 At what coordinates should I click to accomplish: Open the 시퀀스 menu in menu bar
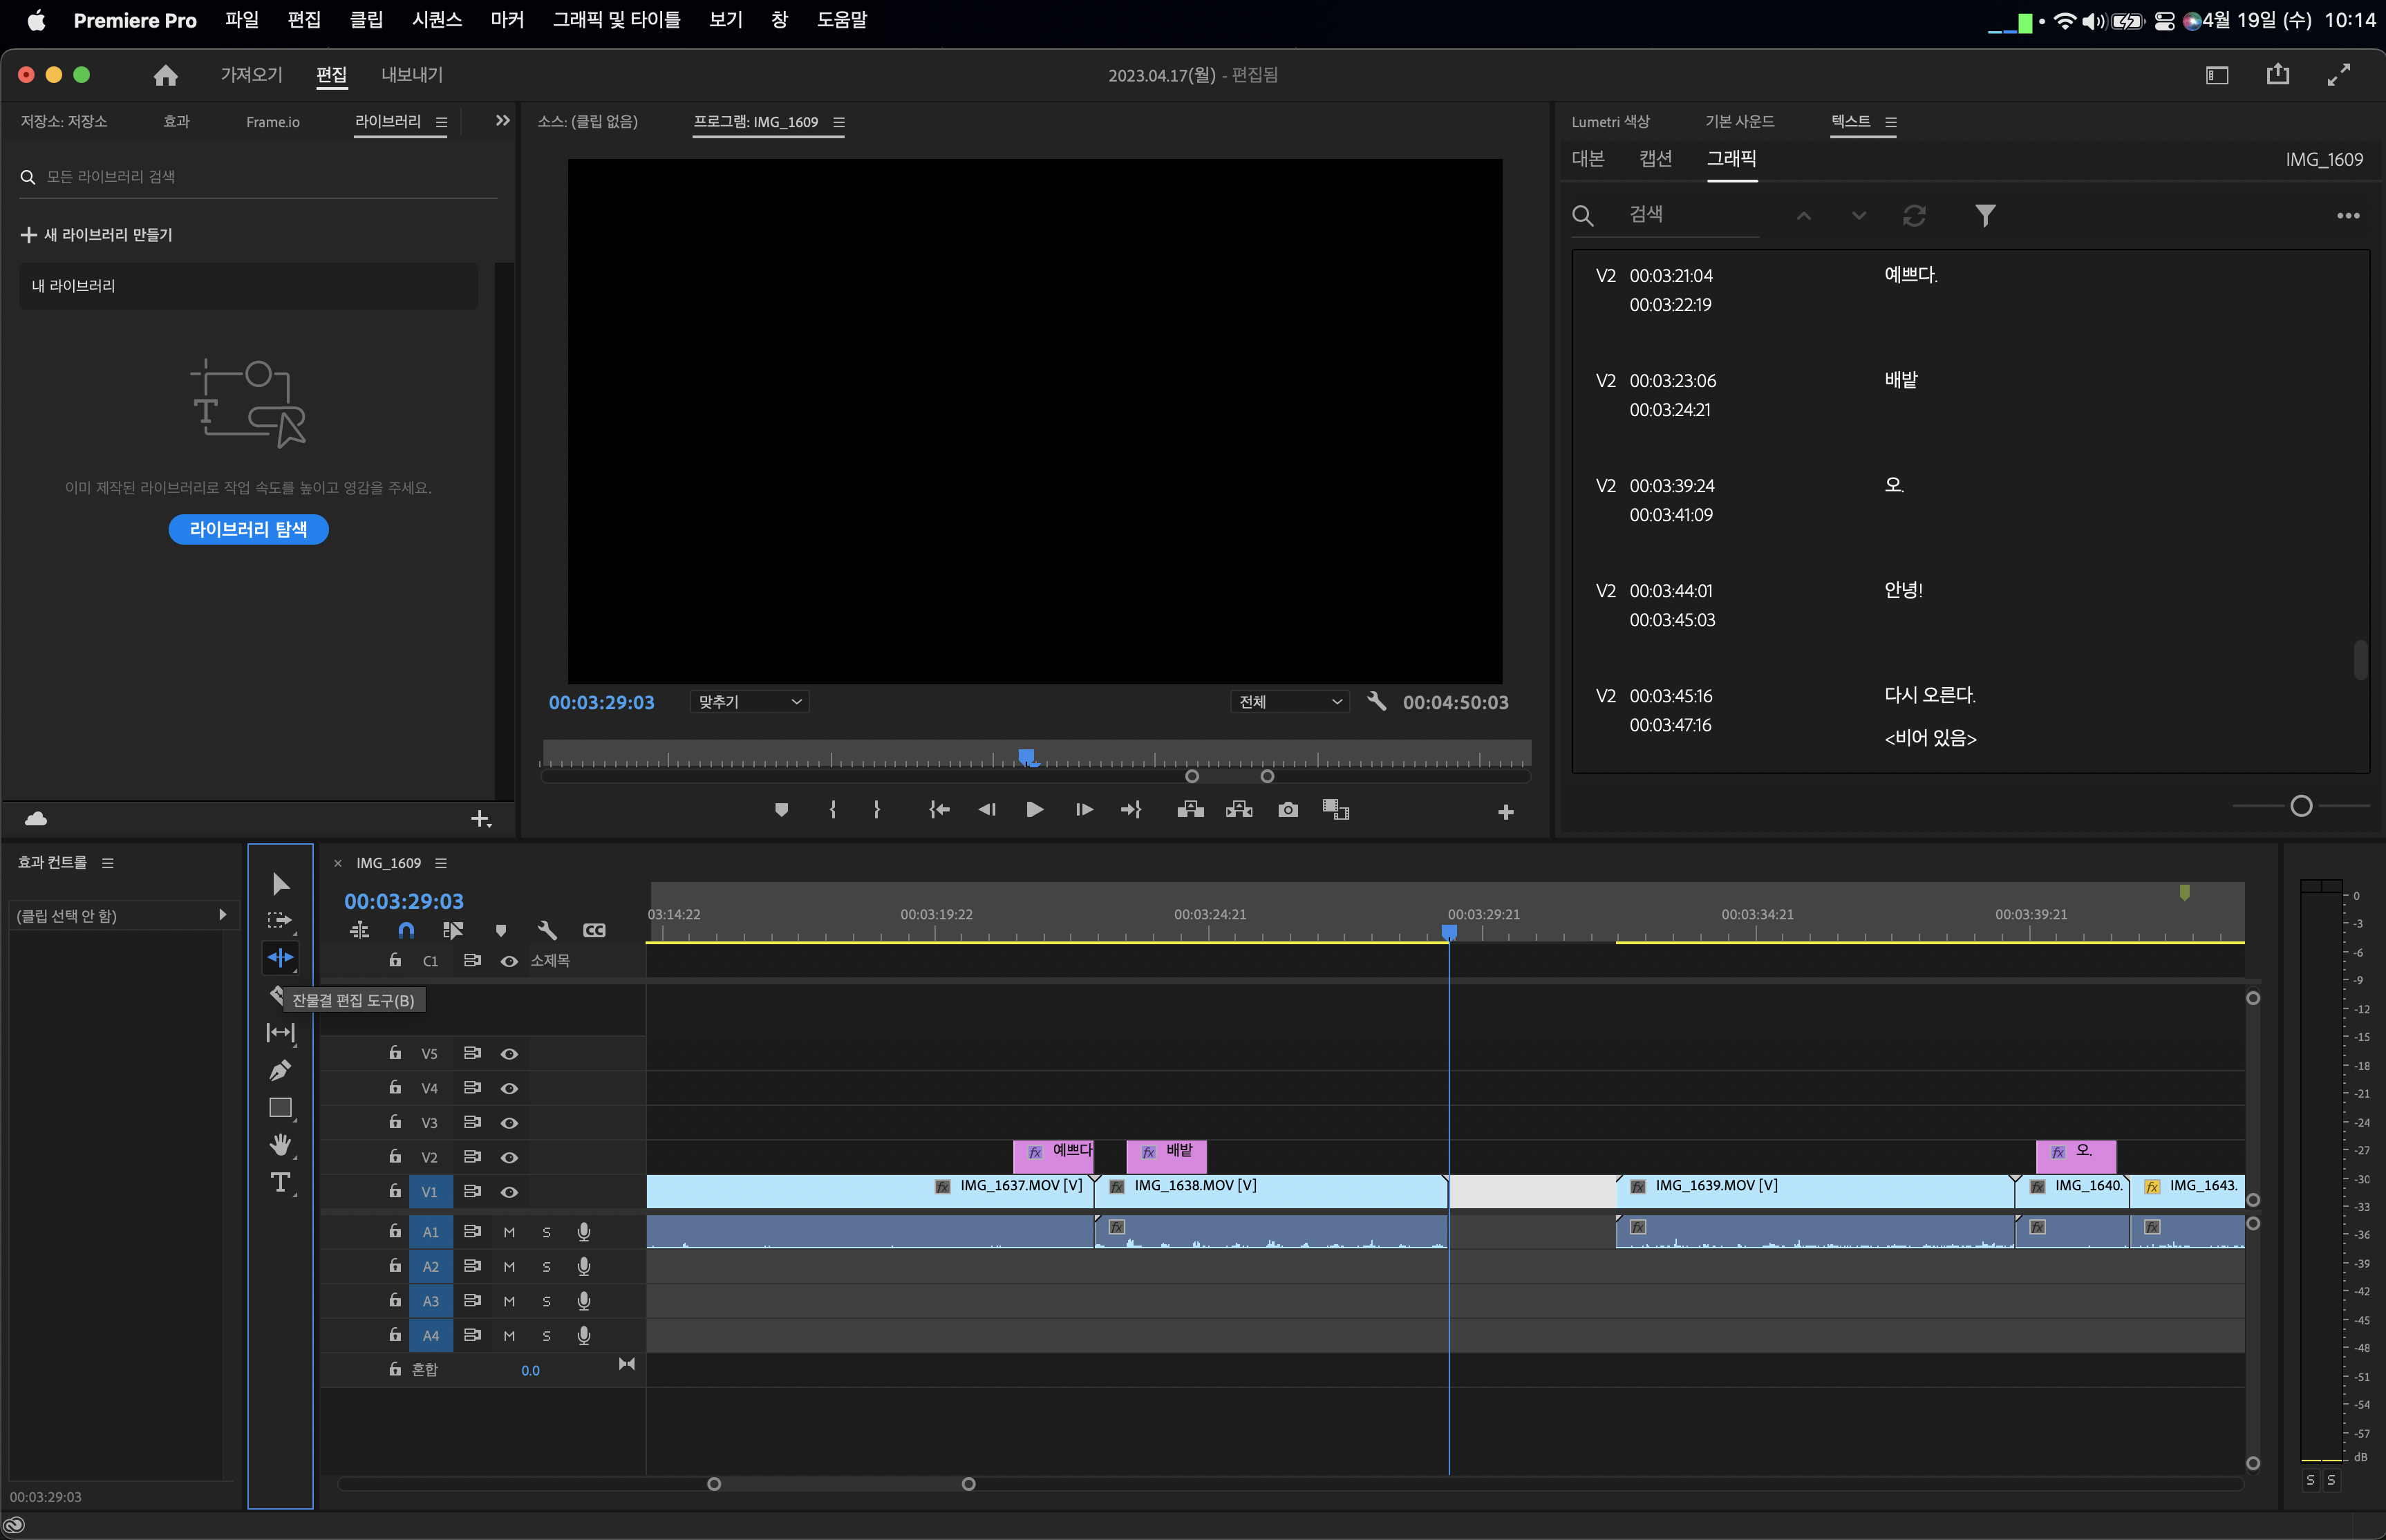coord(436,20)
